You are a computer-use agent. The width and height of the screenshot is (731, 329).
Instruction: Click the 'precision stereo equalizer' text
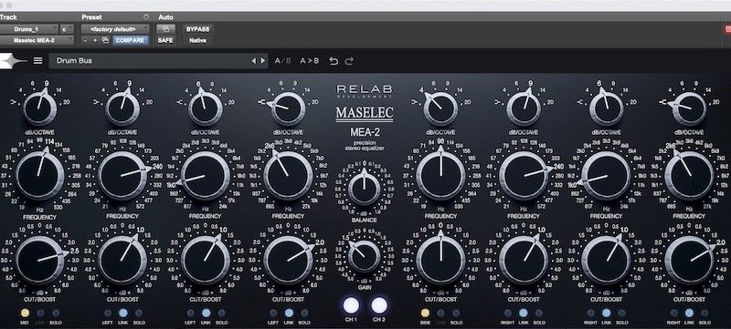point(365,146)
